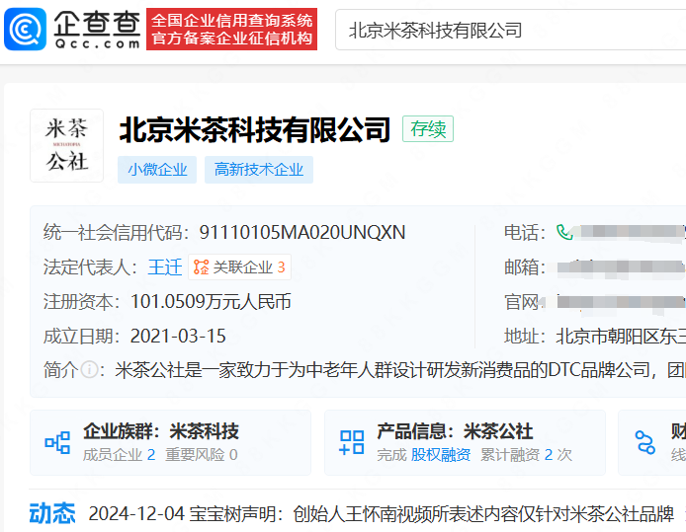This screenshot has width=686, height=532.
Task: Click the 存续 status tag
Action: pos(428,129)
